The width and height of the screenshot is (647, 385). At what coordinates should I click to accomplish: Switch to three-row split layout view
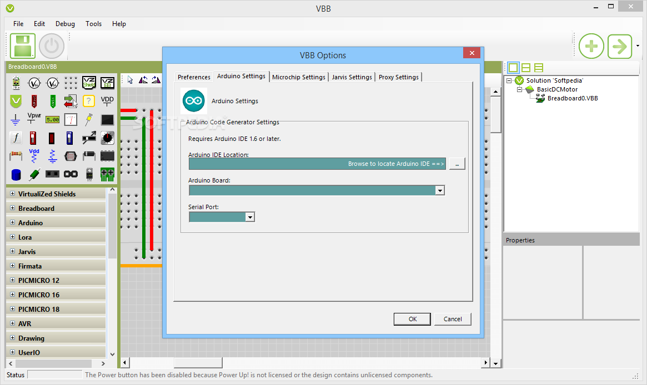click(x=539, y=68)
